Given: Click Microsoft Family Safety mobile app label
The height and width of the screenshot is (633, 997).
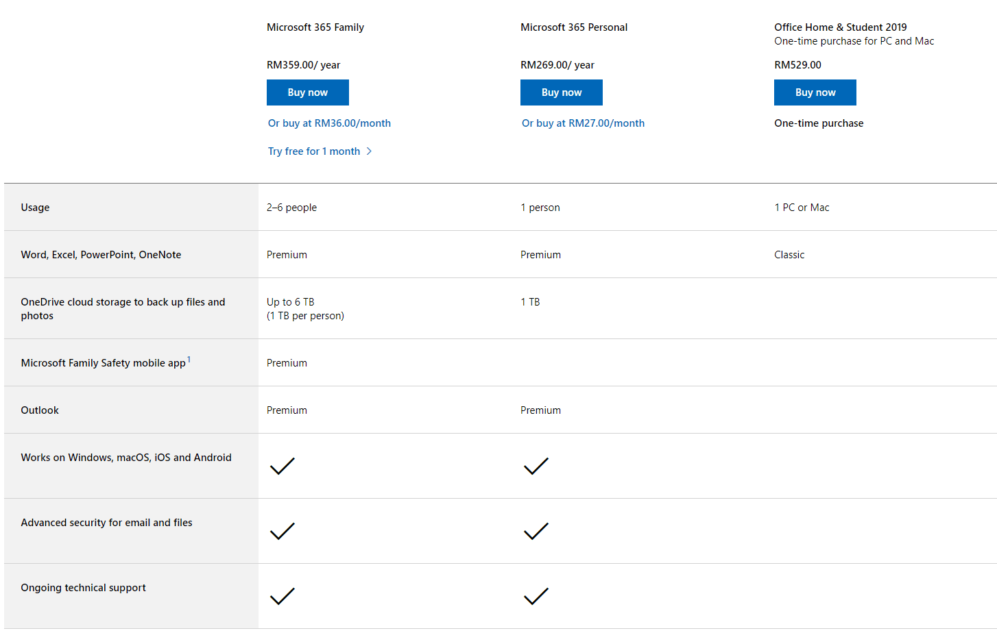Looking at the screenshot, I should [103, 363].
